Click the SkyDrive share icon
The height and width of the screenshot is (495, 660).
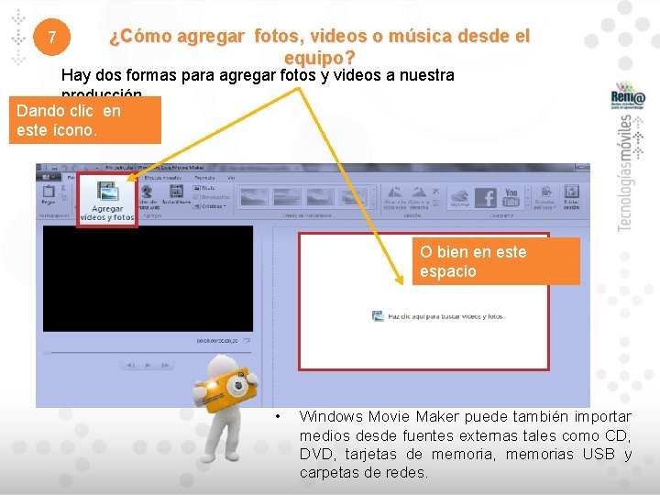tap(459, 198)
